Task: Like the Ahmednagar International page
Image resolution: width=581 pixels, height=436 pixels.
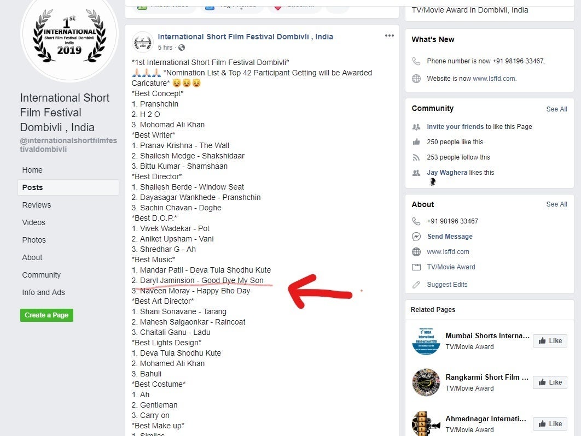Action: tap(550, 424)
